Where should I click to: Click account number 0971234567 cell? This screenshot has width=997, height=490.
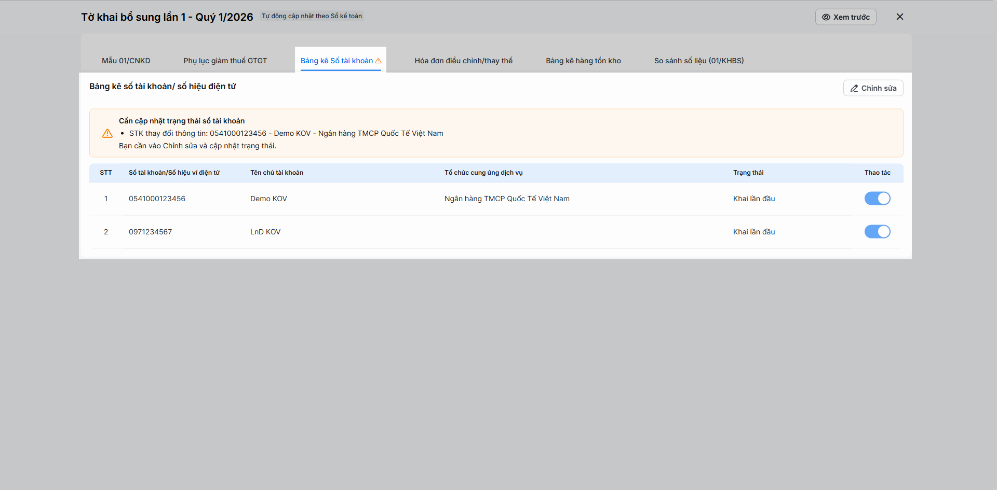tap(150, 232)
